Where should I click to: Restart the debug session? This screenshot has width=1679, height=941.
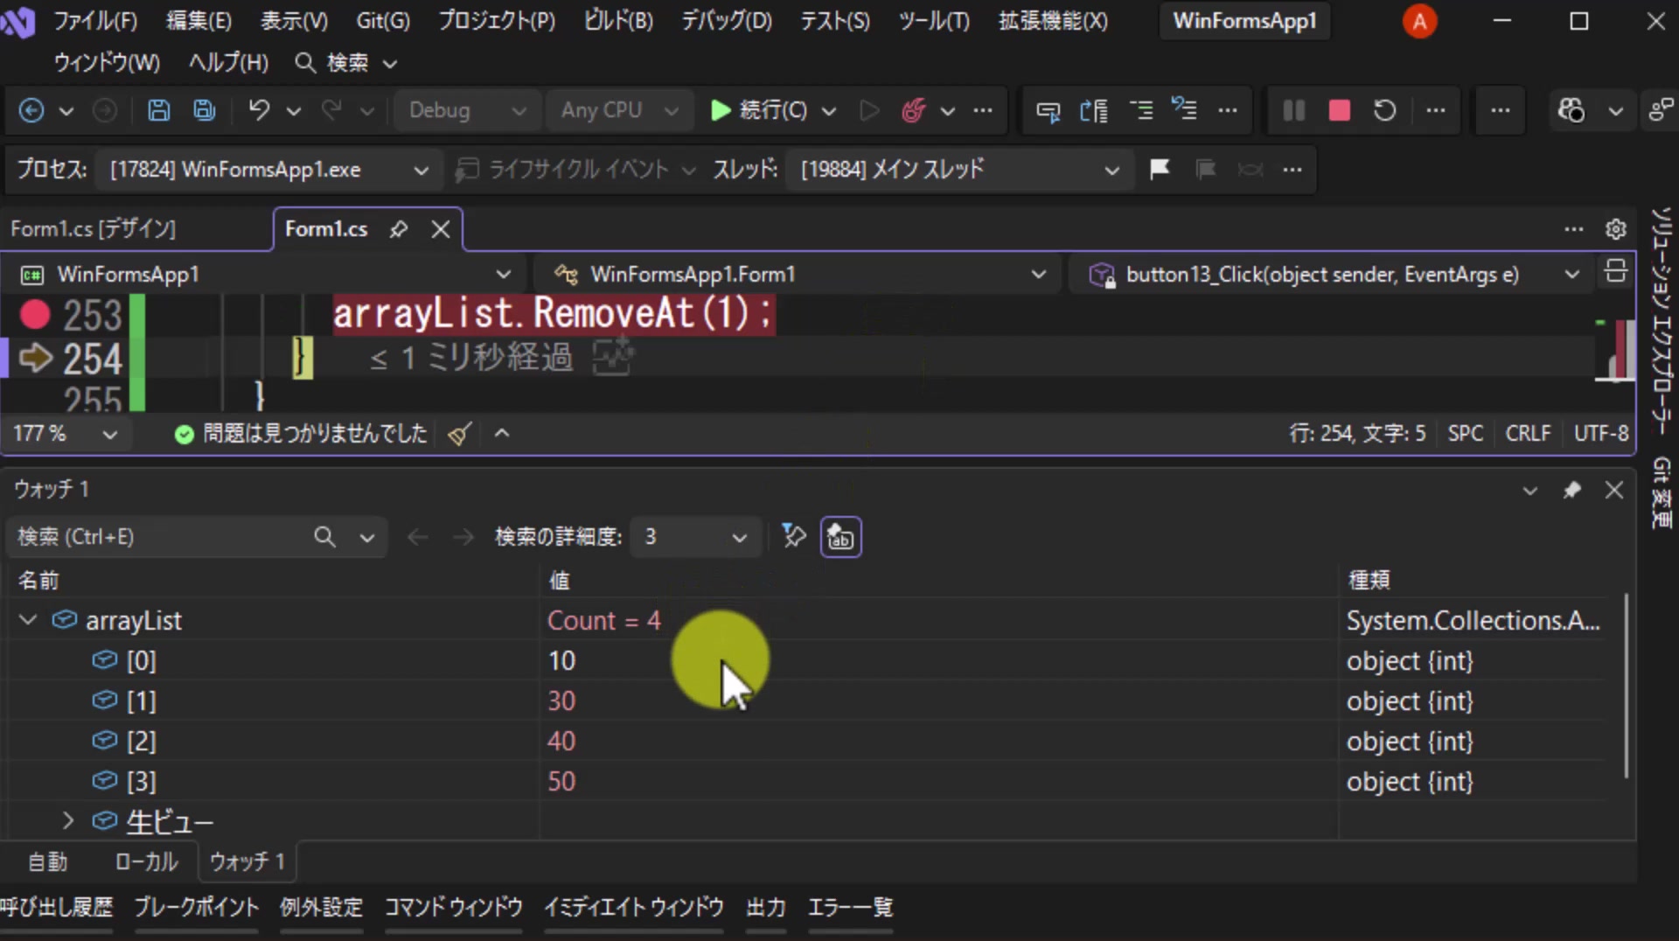tap(1384, 110)
